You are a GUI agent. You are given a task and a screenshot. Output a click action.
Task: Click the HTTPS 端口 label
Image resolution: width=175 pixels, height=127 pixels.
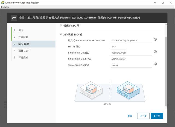click(x=74, y=47)
